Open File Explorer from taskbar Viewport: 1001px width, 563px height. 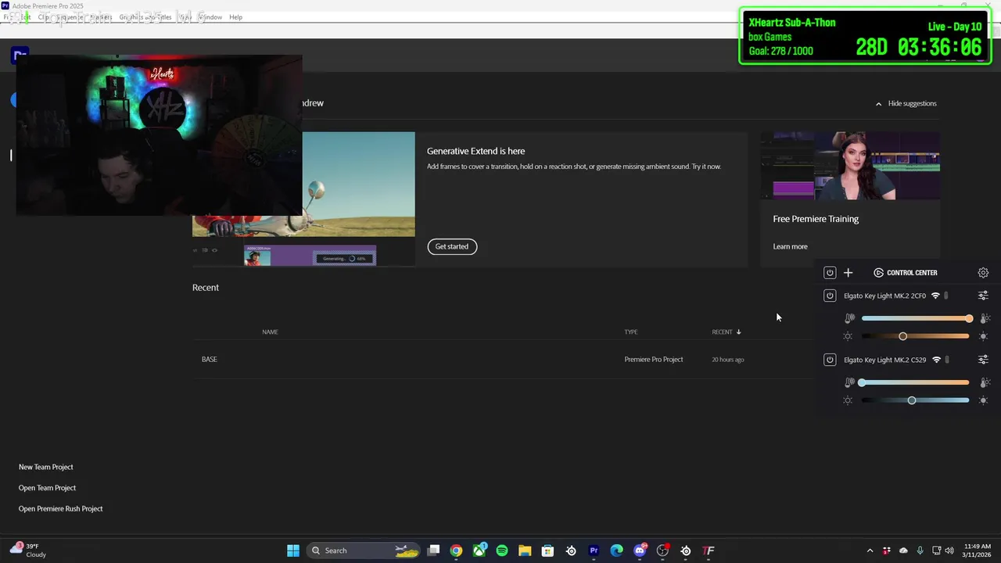[525, 550]
